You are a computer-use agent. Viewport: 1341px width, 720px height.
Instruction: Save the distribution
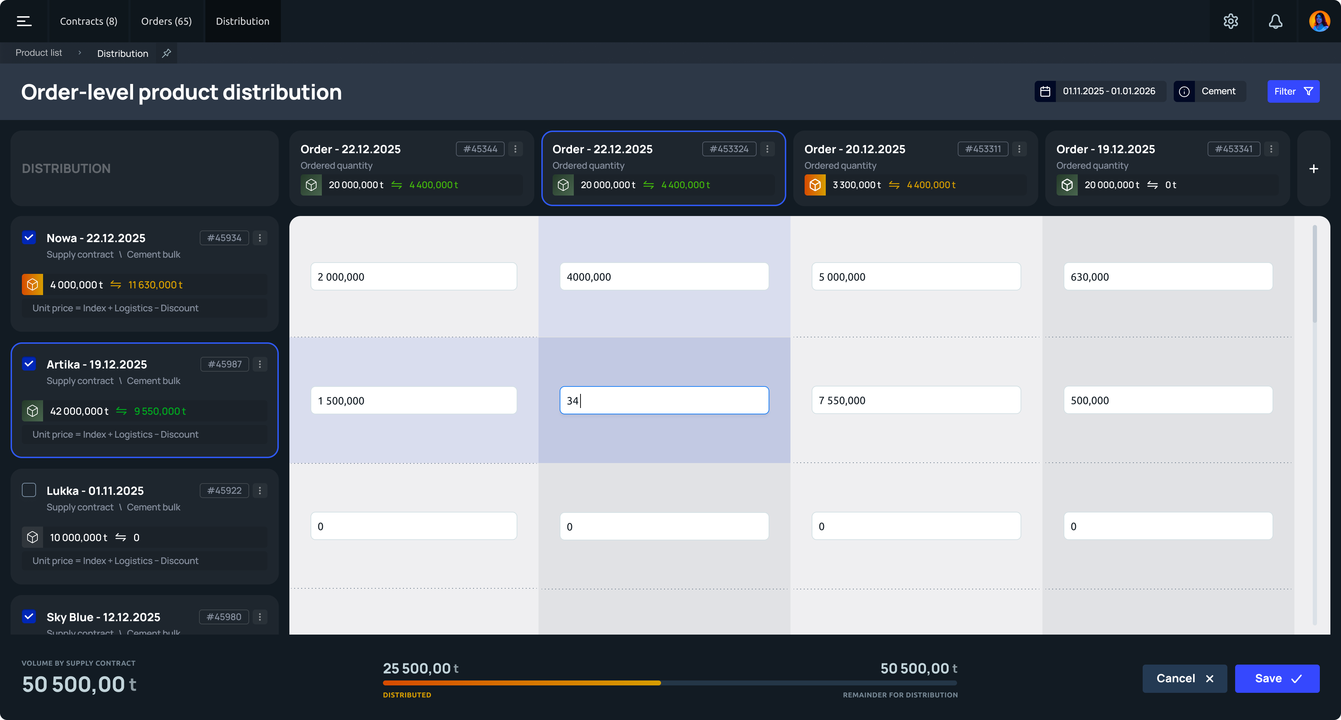1277,678
